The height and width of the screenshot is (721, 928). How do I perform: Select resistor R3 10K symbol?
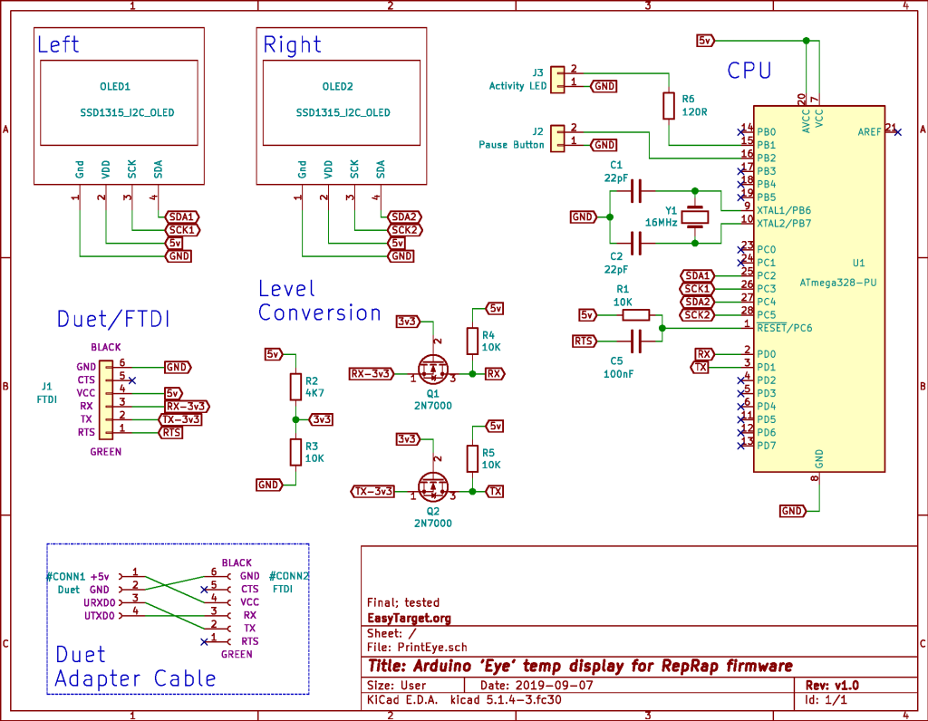pos(296,452)
